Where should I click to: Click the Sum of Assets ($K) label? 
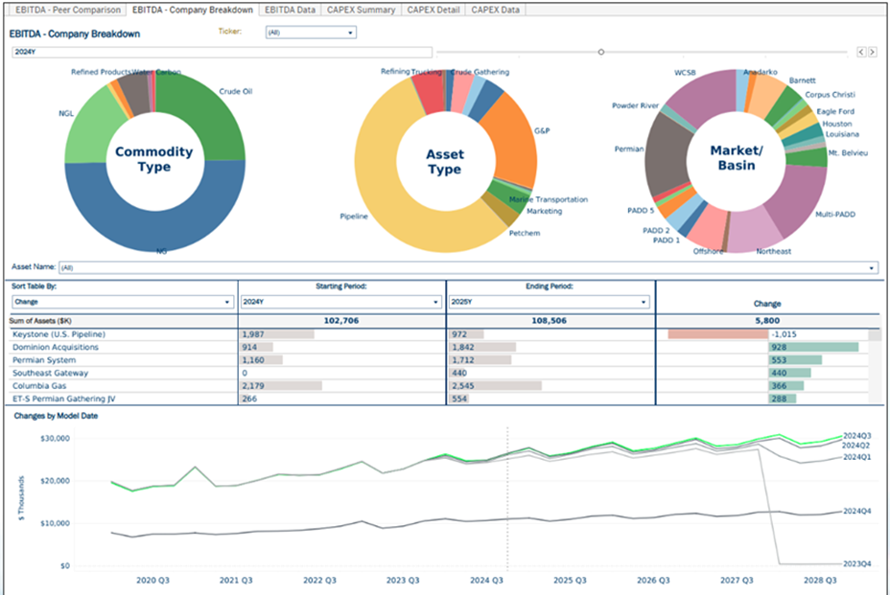coord(40,321)
